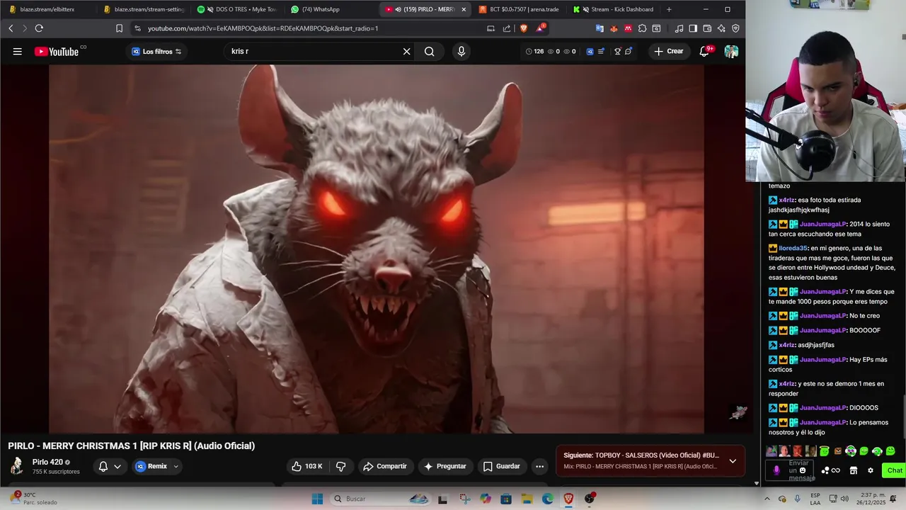Viewport: 906px width, 510px height.
Task: Switch to the WhatsApp tab
Action: click(x=331, y=9)
